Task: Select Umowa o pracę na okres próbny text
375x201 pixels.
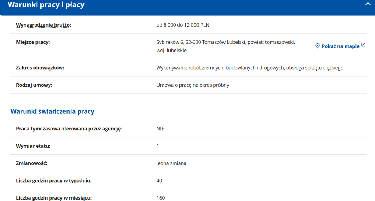Action: tap(193, 85)
